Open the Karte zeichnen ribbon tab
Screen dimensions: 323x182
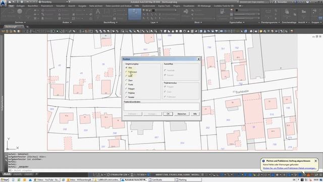pyautogui.click(x=96, y=6)
